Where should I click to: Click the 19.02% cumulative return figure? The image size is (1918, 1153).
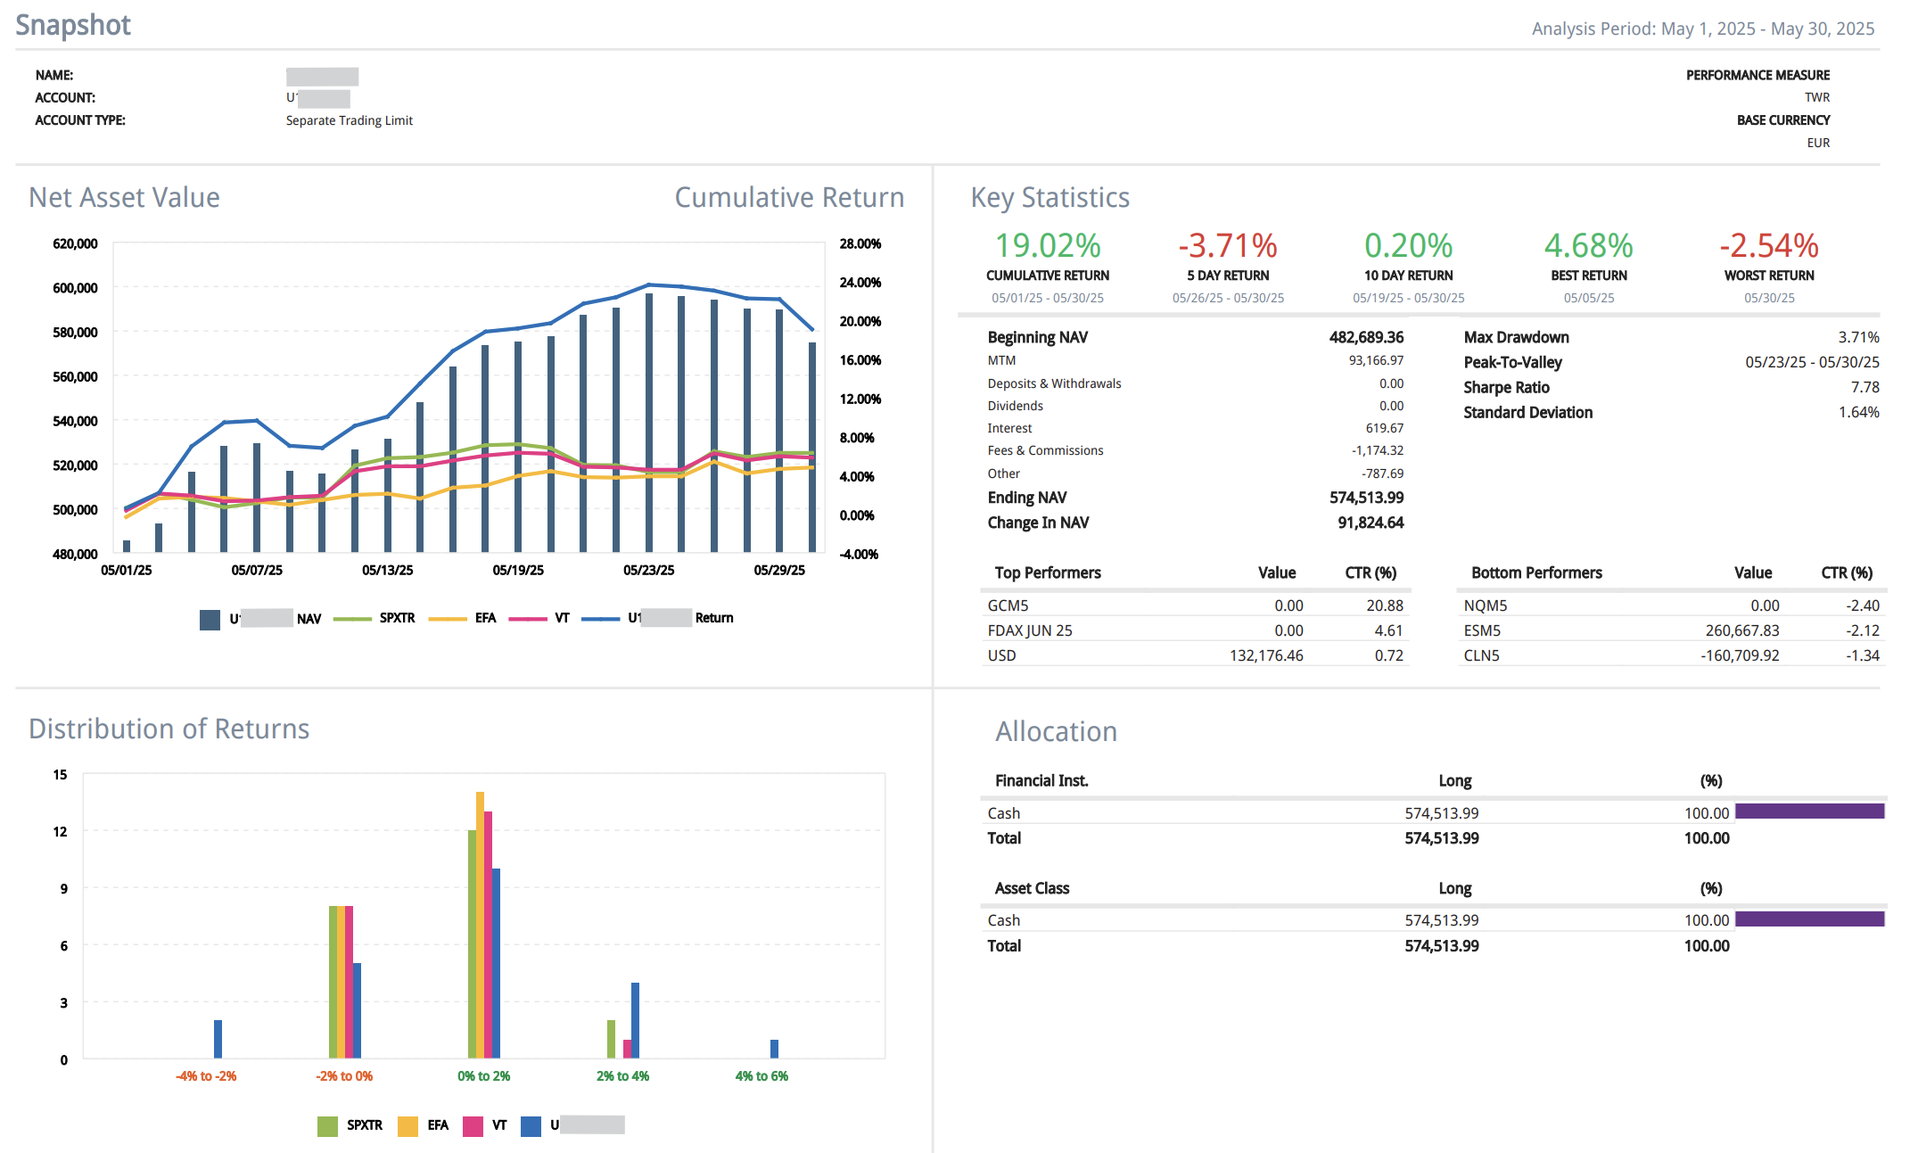pos(1047,245)
